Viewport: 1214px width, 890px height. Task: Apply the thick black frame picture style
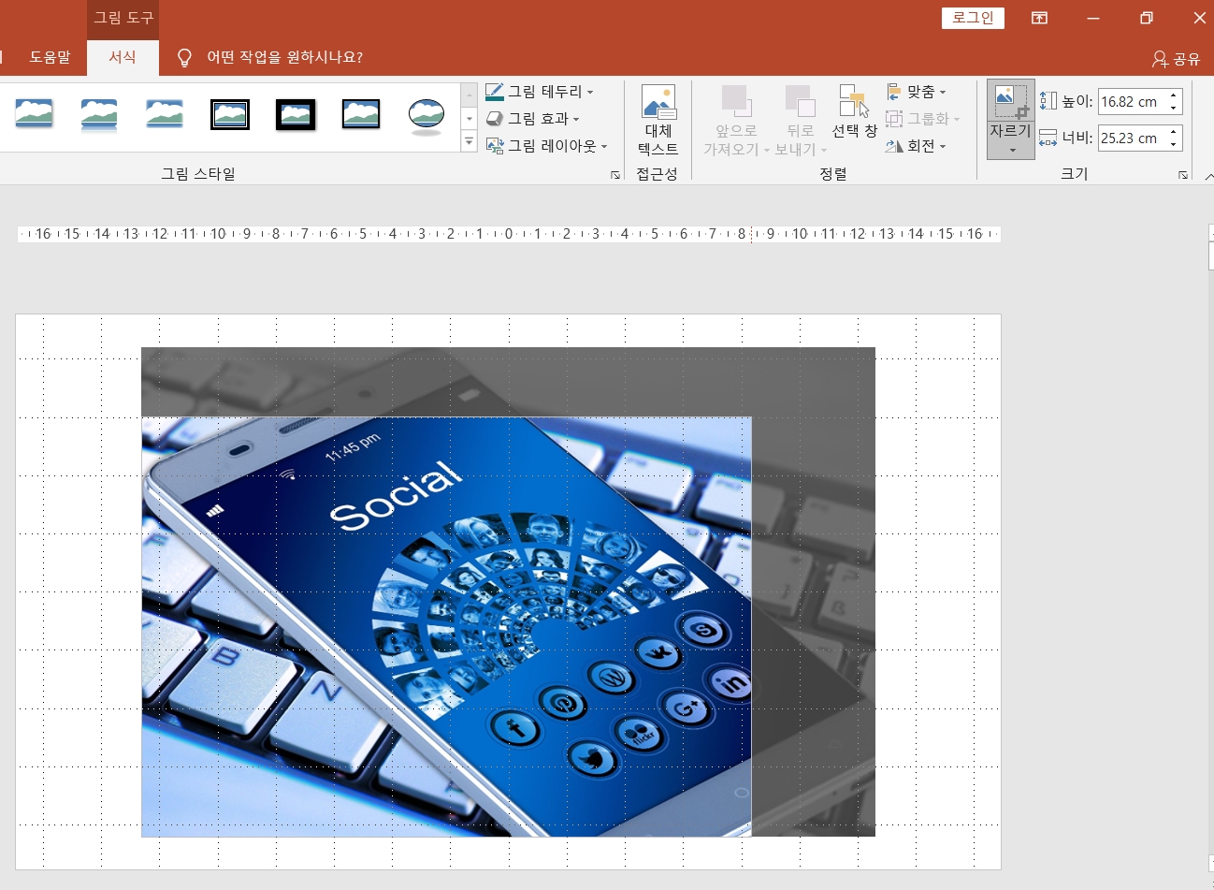pos(296,114)
